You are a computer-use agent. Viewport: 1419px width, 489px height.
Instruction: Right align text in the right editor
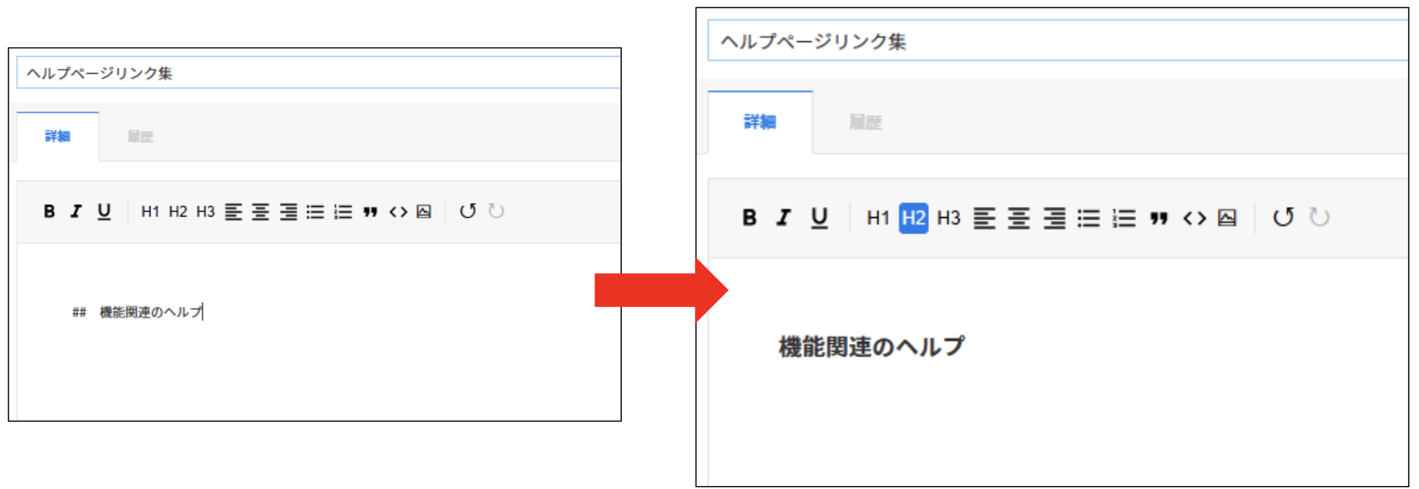(x=1054, y=218)
